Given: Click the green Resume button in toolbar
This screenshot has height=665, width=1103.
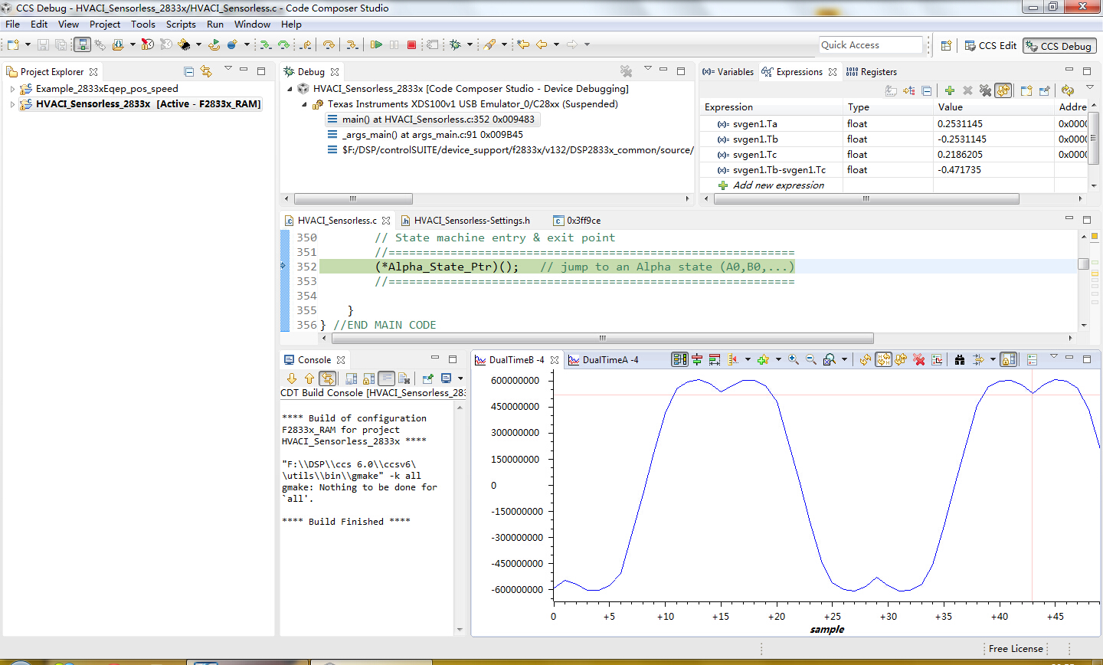Looking at the screenshot, I should click(375, 45).
